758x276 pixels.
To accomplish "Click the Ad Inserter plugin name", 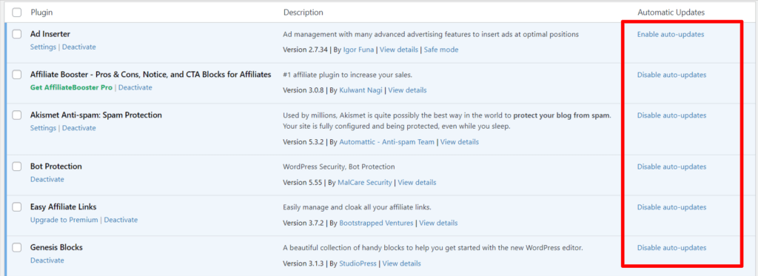I will (50, 34).
